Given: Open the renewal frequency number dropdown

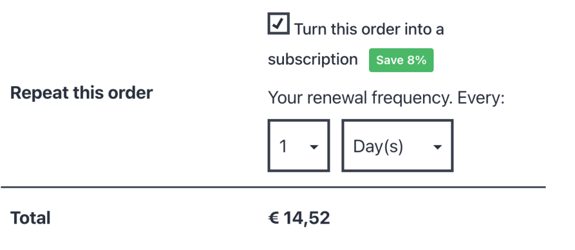Looking at the screenshot, I should [x=299, y=146].
